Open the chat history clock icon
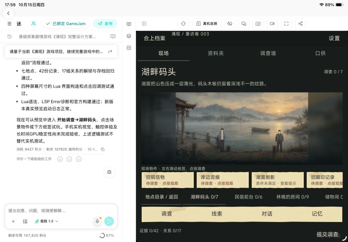 point(9,37)
